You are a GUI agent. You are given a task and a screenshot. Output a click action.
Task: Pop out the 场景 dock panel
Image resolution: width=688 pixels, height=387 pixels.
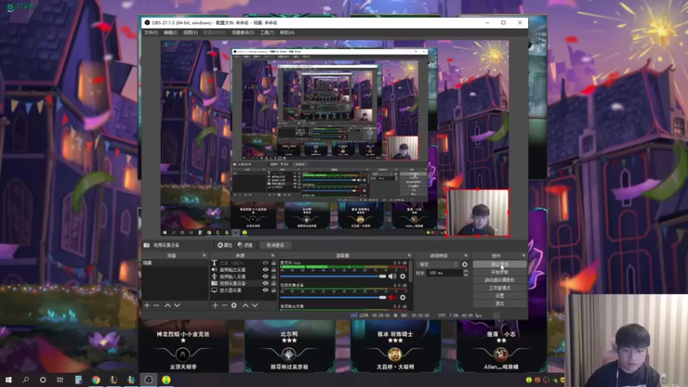204,255
